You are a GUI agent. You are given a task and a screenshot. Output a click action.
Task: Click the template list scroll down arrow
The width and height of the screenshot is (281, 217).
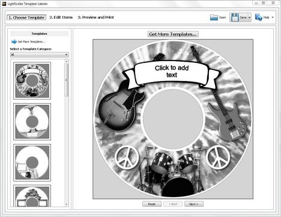[x=67, y=204]
